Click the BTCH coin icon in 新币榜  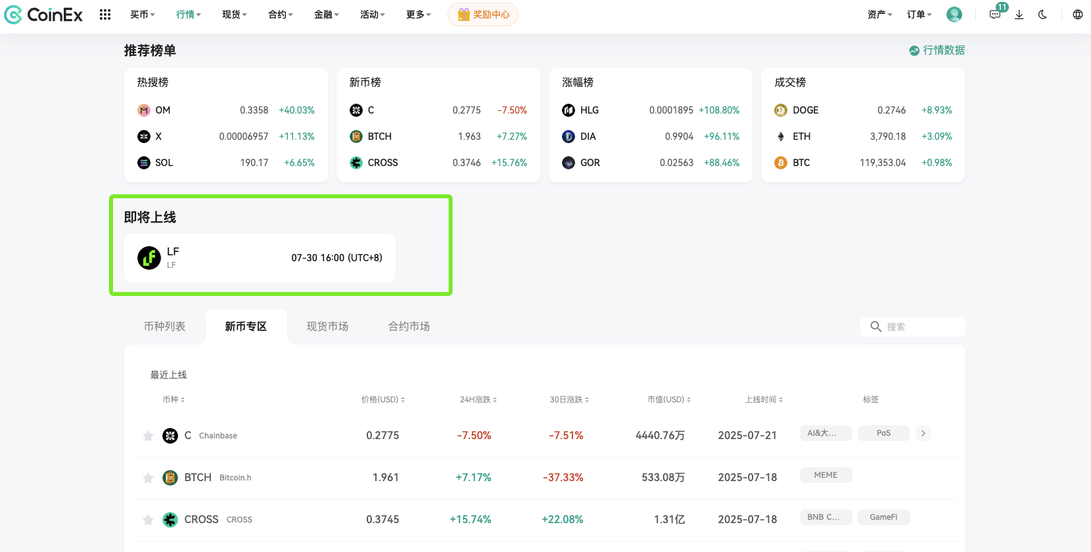pyautogui.click(x=356, y=137)
